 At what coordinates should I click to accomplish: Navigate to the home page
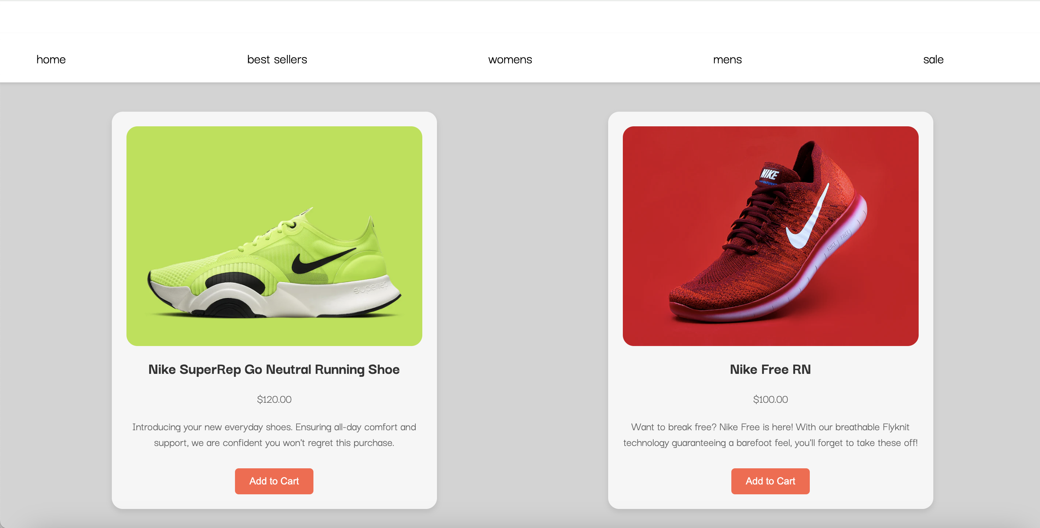(51, 59)
